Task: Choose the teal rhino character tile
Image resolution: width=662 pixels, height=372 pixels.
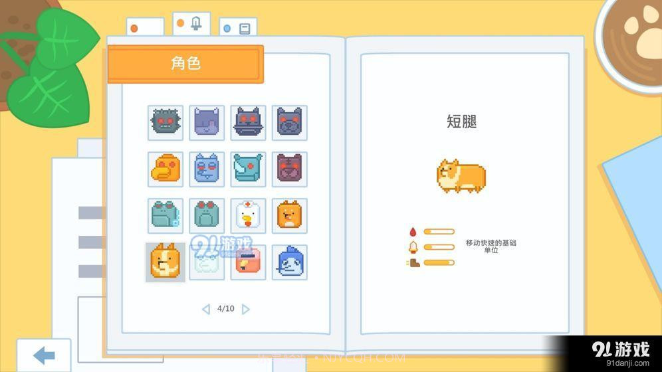Action: pyautogui.click(x=249, y=169)
